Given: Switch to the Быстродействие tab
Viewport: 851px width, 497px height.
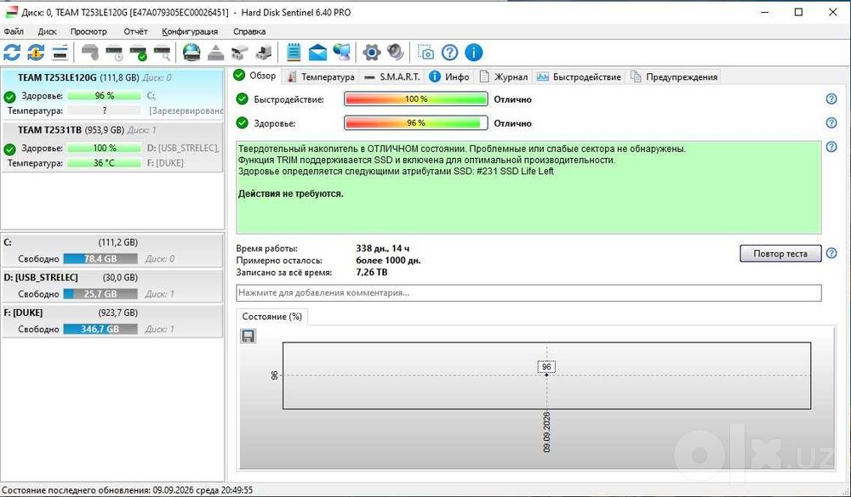Looking at the screenshot, I should click(579, 77).
